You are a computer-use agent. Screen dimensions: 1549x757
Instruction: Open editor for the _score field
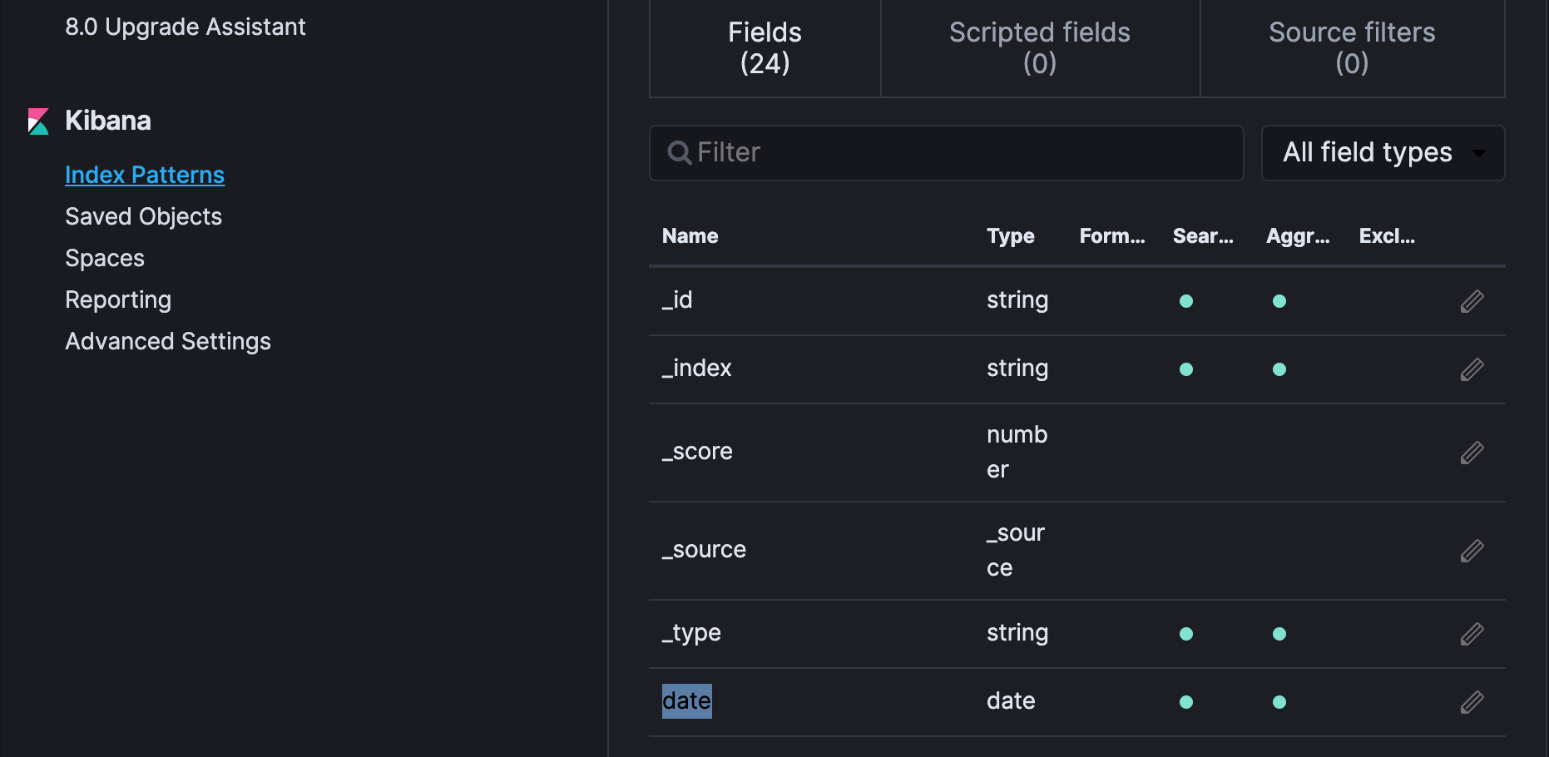point(1472,453)
